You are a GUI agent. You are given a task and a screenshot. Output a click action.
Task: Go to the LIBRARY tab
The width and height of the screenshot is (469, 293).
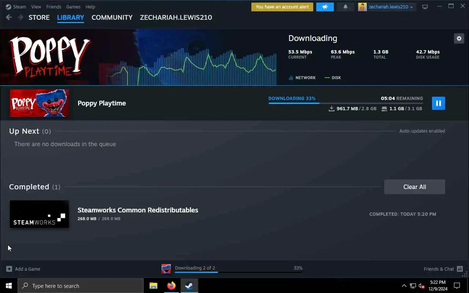tap(71, 18)
